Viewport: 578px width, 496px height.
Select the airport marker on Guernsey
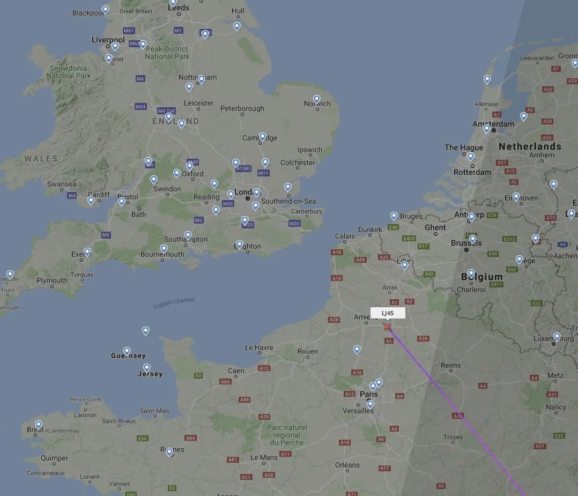tap(127, 351)
